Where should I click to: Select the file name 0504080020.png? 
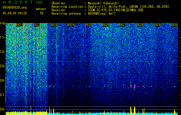coord(15,7)
